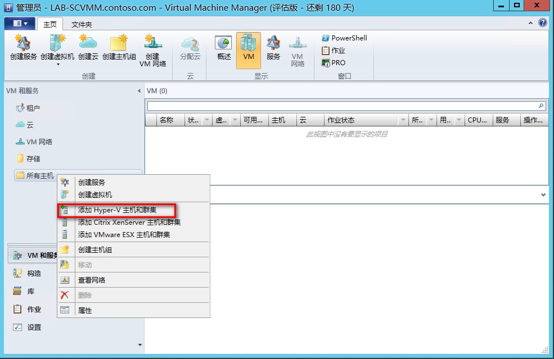Choose 查看网络 in the context menu
The image size is (554, 359).
point(133,280)
